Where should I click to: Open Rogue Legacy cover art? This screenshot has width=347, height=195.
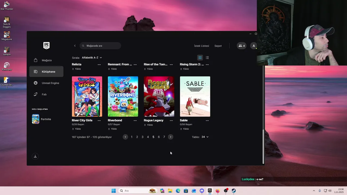pos(159,96)
